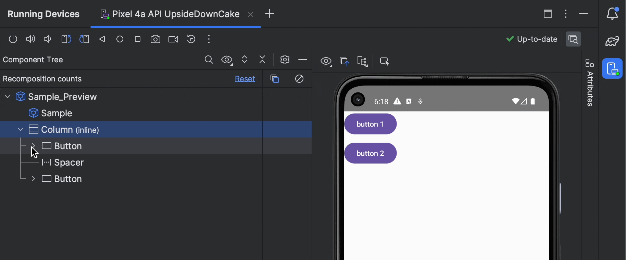Open device view options eye dropdown
This screenshot has height=260, width=626.
pyautogui.click(x=326, y=62)
